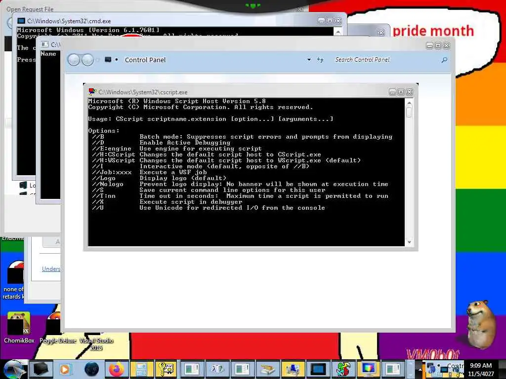Click the black box taskbar icon next to Start

[41, 369]
